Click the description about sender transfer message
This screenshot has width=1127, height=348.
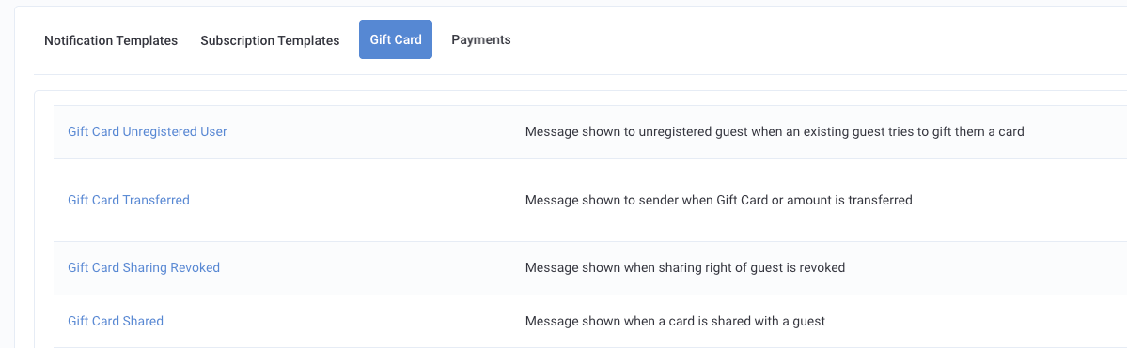coord(718,200)
